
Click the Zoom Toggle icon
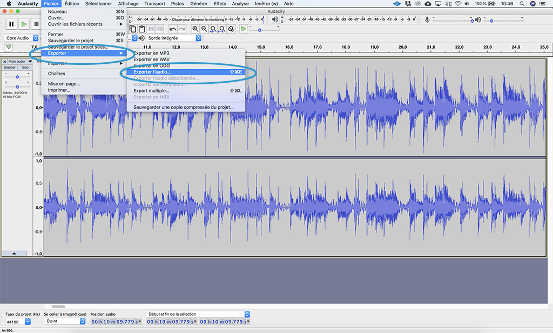[x=231, y=29]
